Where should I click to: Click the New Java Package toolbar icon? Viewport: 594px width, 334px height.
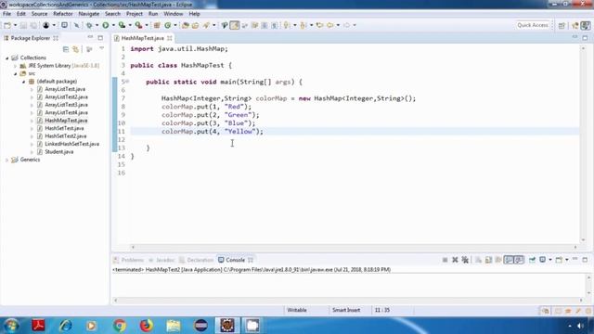(x=157, y=25)
